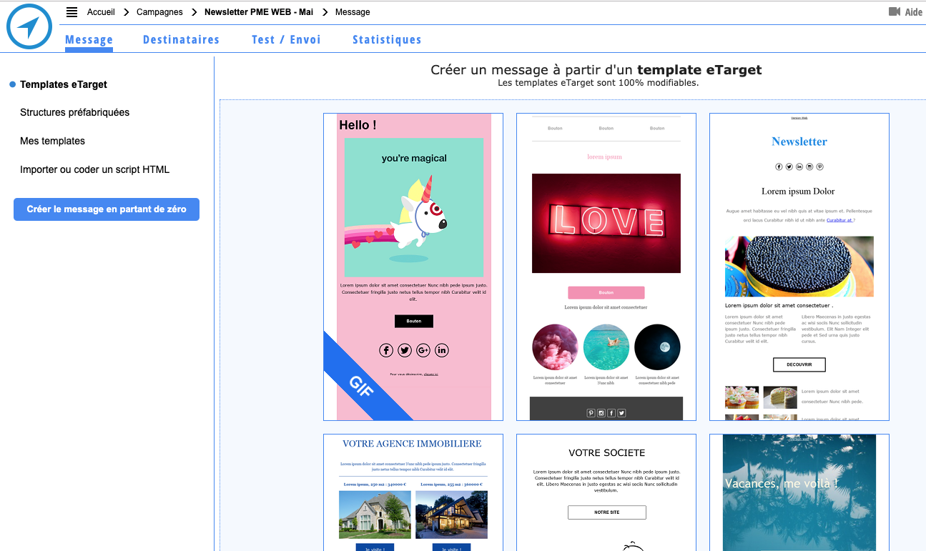926x551 pixels.
Task: Click the Message breadcrumb item
Action: pyautogui.click(x=353, y=12)
